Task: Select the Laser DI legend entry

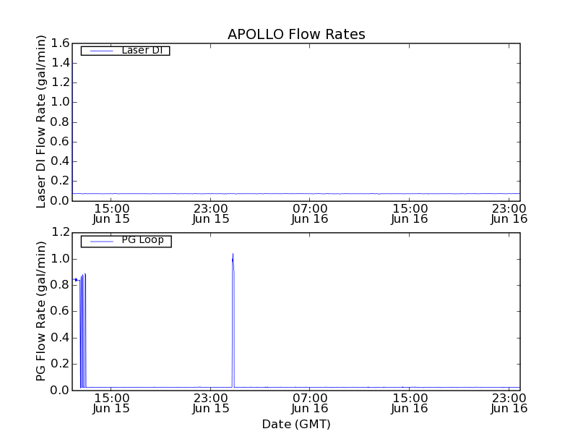Action: click(125, 51)
